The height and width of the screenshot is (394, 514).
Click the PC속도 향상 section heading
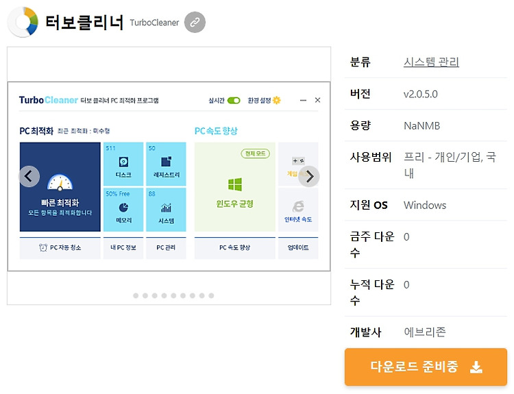(216, 131)
